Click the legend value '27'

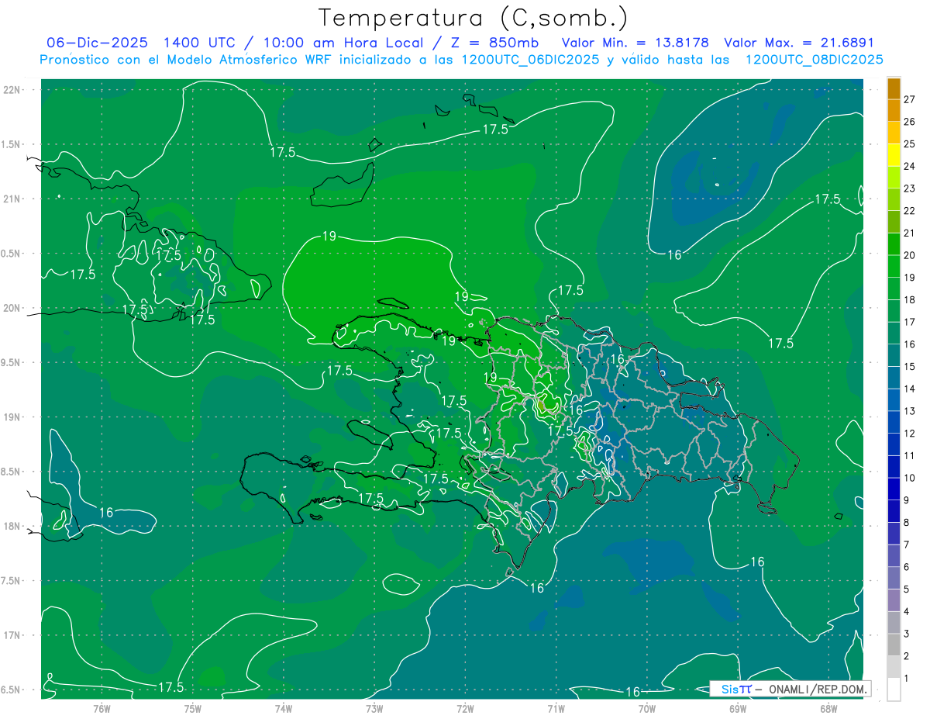click(910, 99)
